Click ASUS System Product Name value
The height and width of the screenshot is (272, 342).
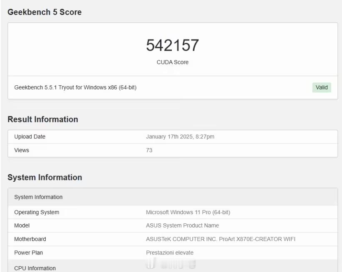pyautogui.click(x=183, y=225)
